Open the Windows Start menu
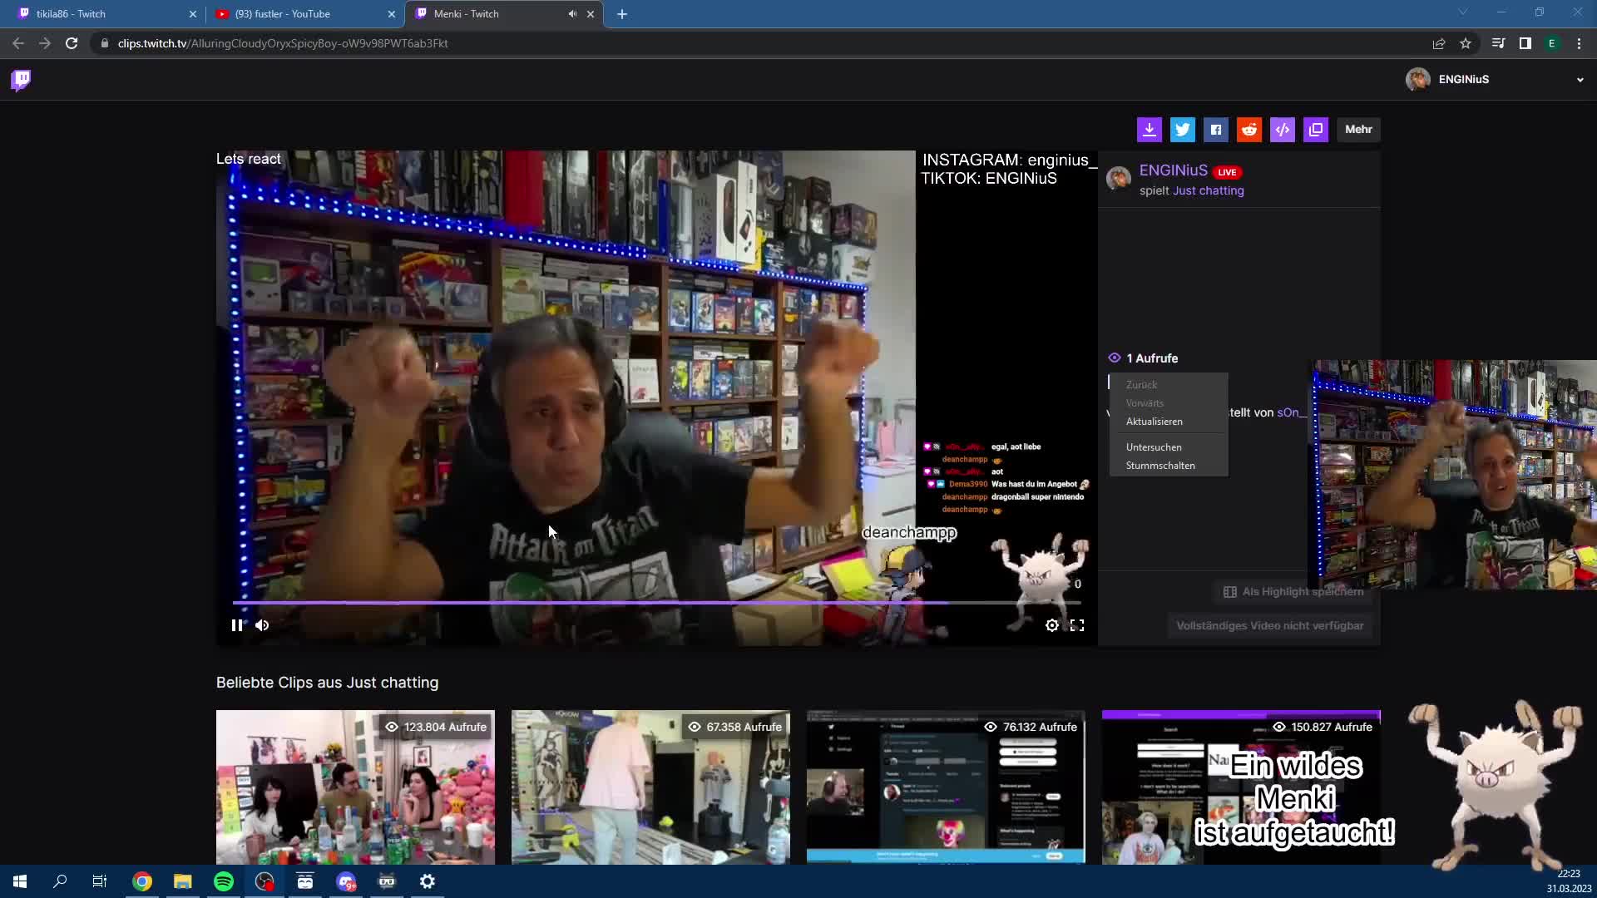This screenshot has width=1597, height=898. click(20, 881)
